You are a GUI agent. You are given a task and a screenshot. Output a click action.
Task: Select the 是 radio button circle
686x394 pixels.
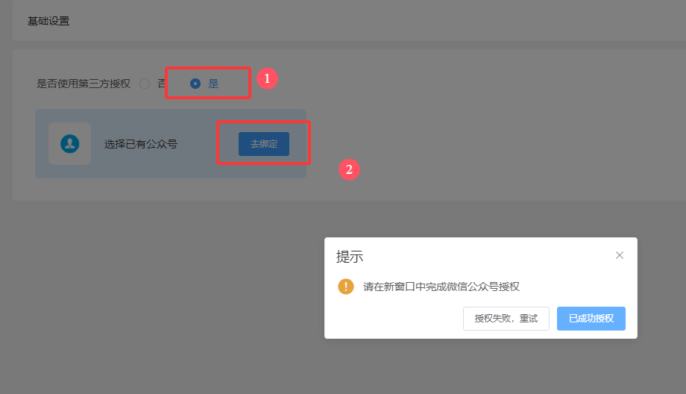[x=195, y=83]
